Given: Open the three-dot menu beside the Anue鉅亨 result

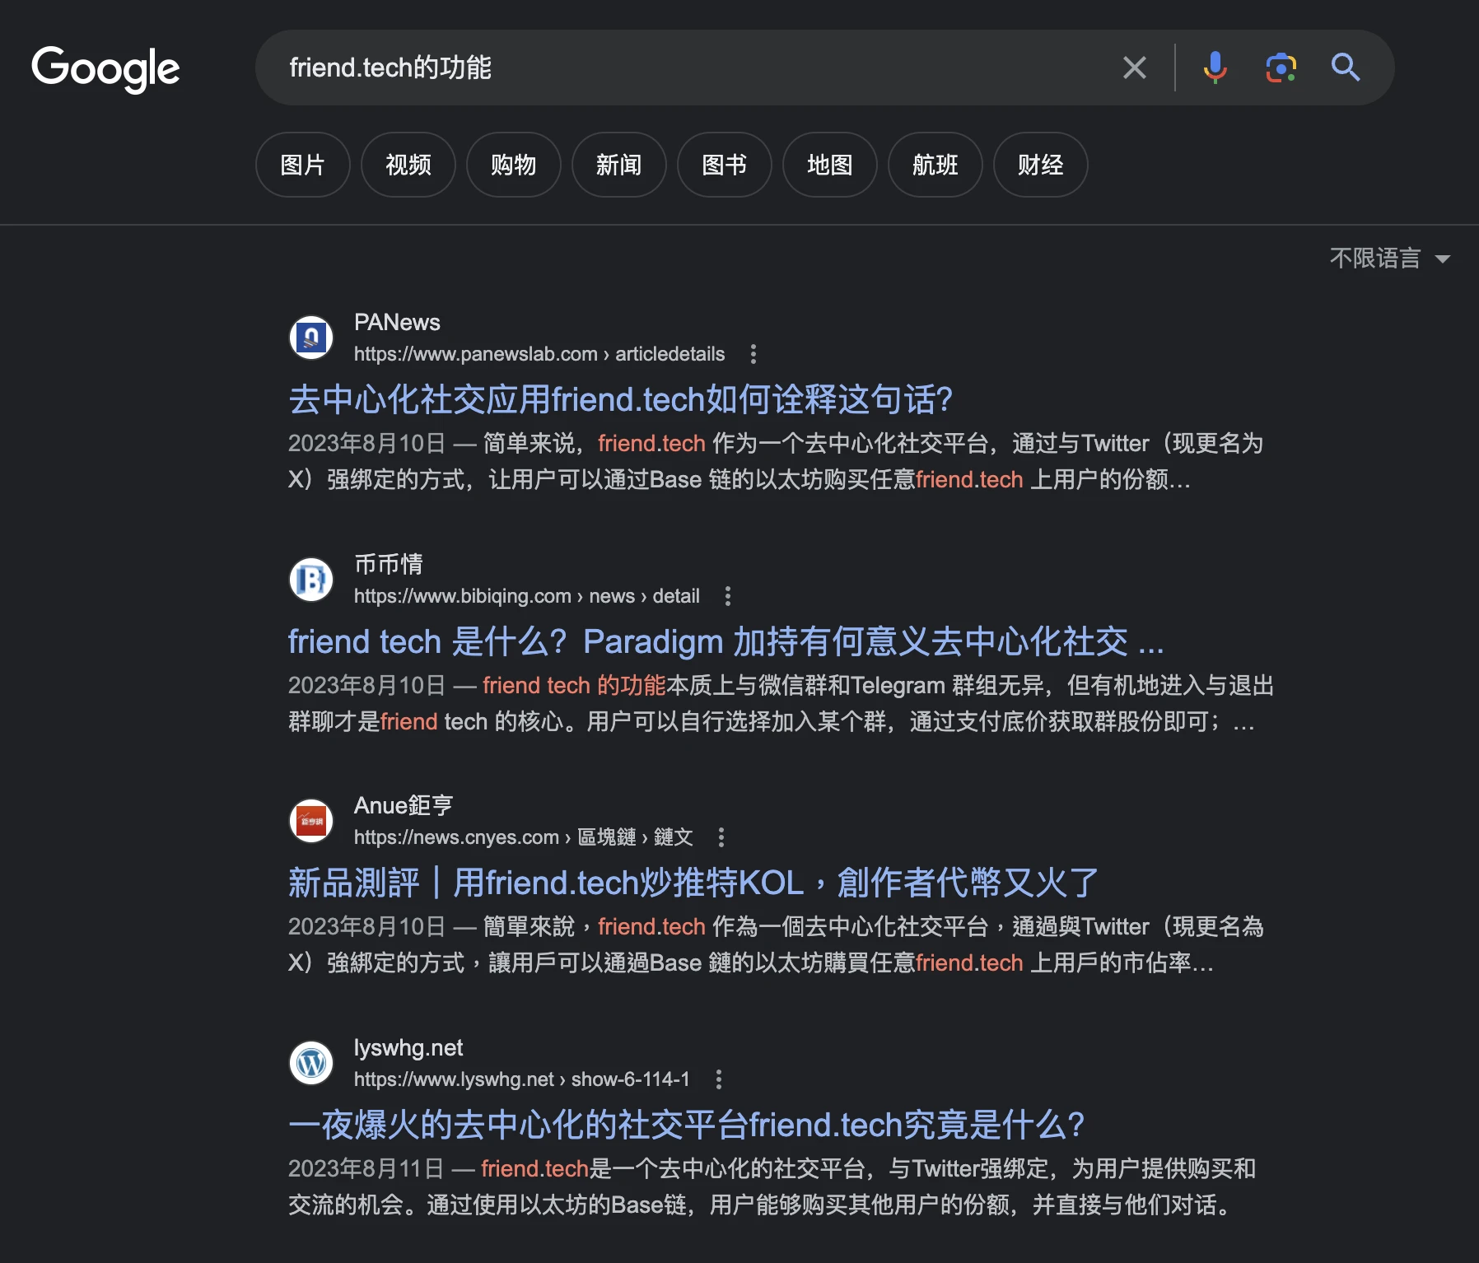Looking at the screenshot, I should click(x=721, y=837).
